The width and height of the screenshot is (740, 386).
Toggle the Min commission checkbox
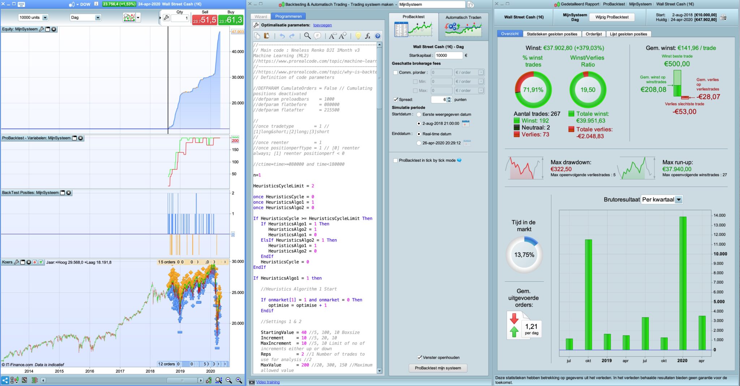[415, 82]
